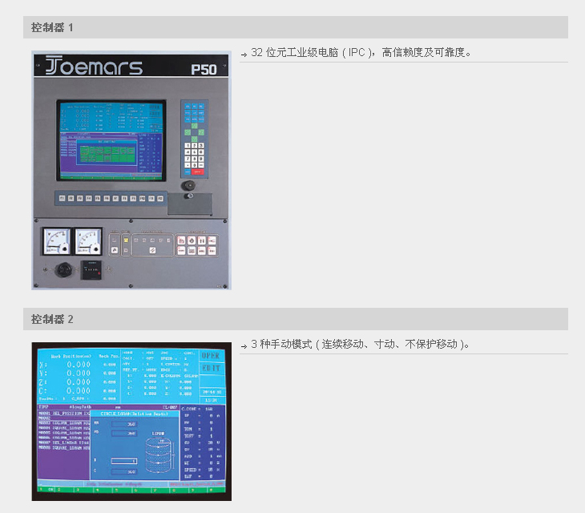The height and width of the screenshot is (513, 585).
Task: Click the left analog meter gauge
Action: [x=55, y=242]
